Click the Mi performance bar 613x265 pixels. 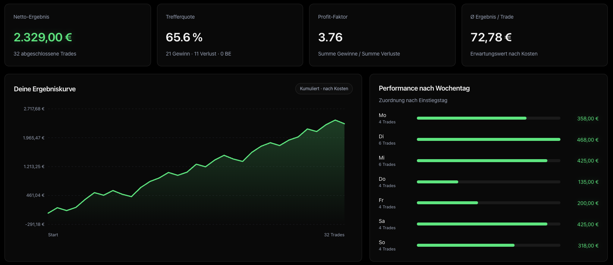488,161
